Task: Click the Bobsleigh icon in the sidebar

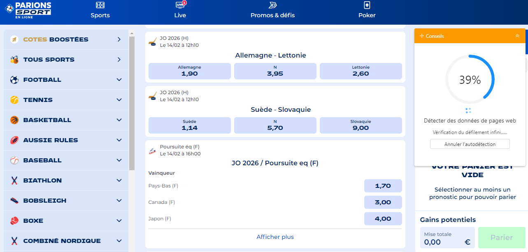Action: [14, 200]
